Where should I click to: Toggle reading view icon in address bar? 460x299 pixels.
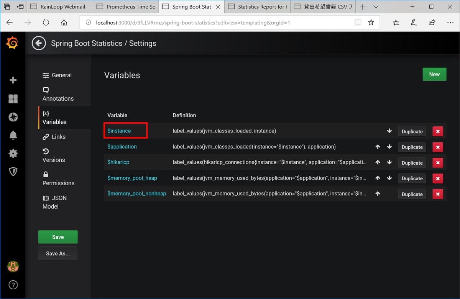pos(358,23)
